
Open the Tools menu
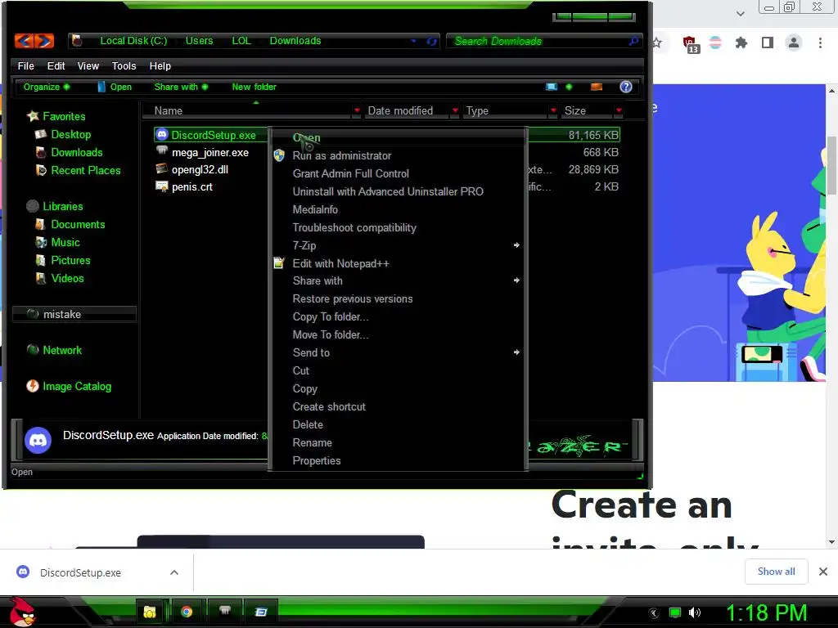point(124,65)
